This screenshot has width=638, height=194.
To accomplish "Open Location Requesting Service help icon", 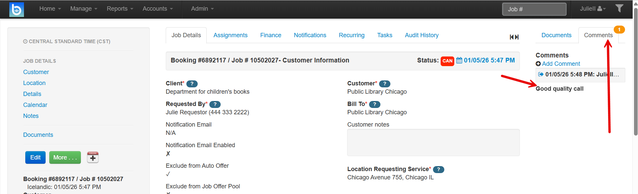I will 439,169.
